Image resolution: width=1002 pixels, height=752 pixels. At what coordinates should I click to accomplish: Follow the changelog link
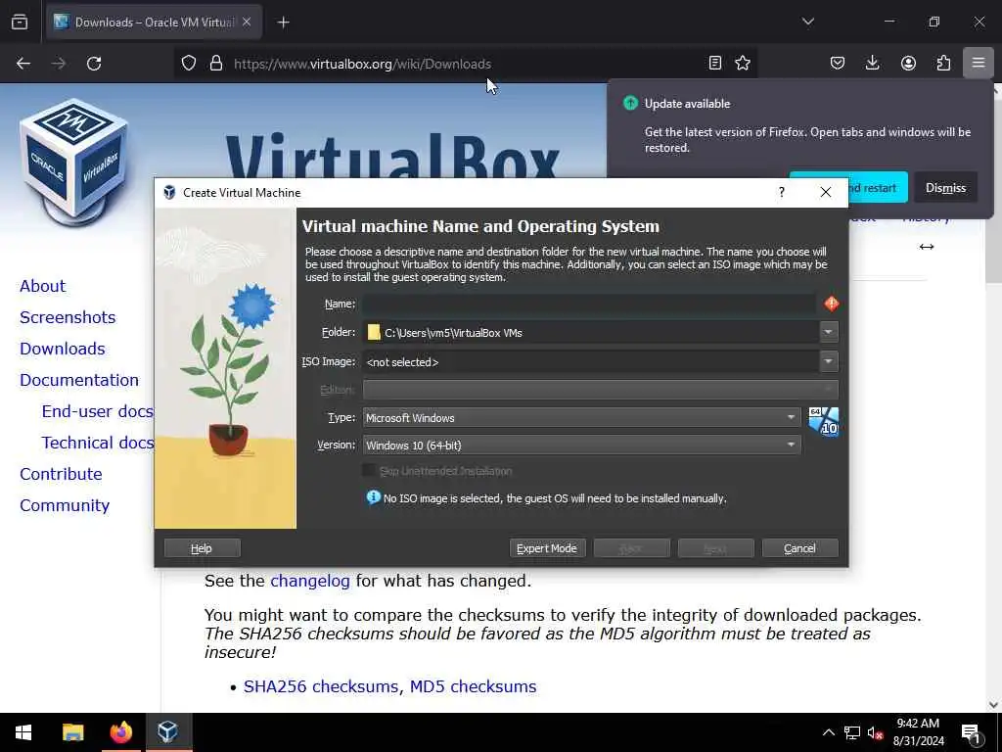pos(310,581)
